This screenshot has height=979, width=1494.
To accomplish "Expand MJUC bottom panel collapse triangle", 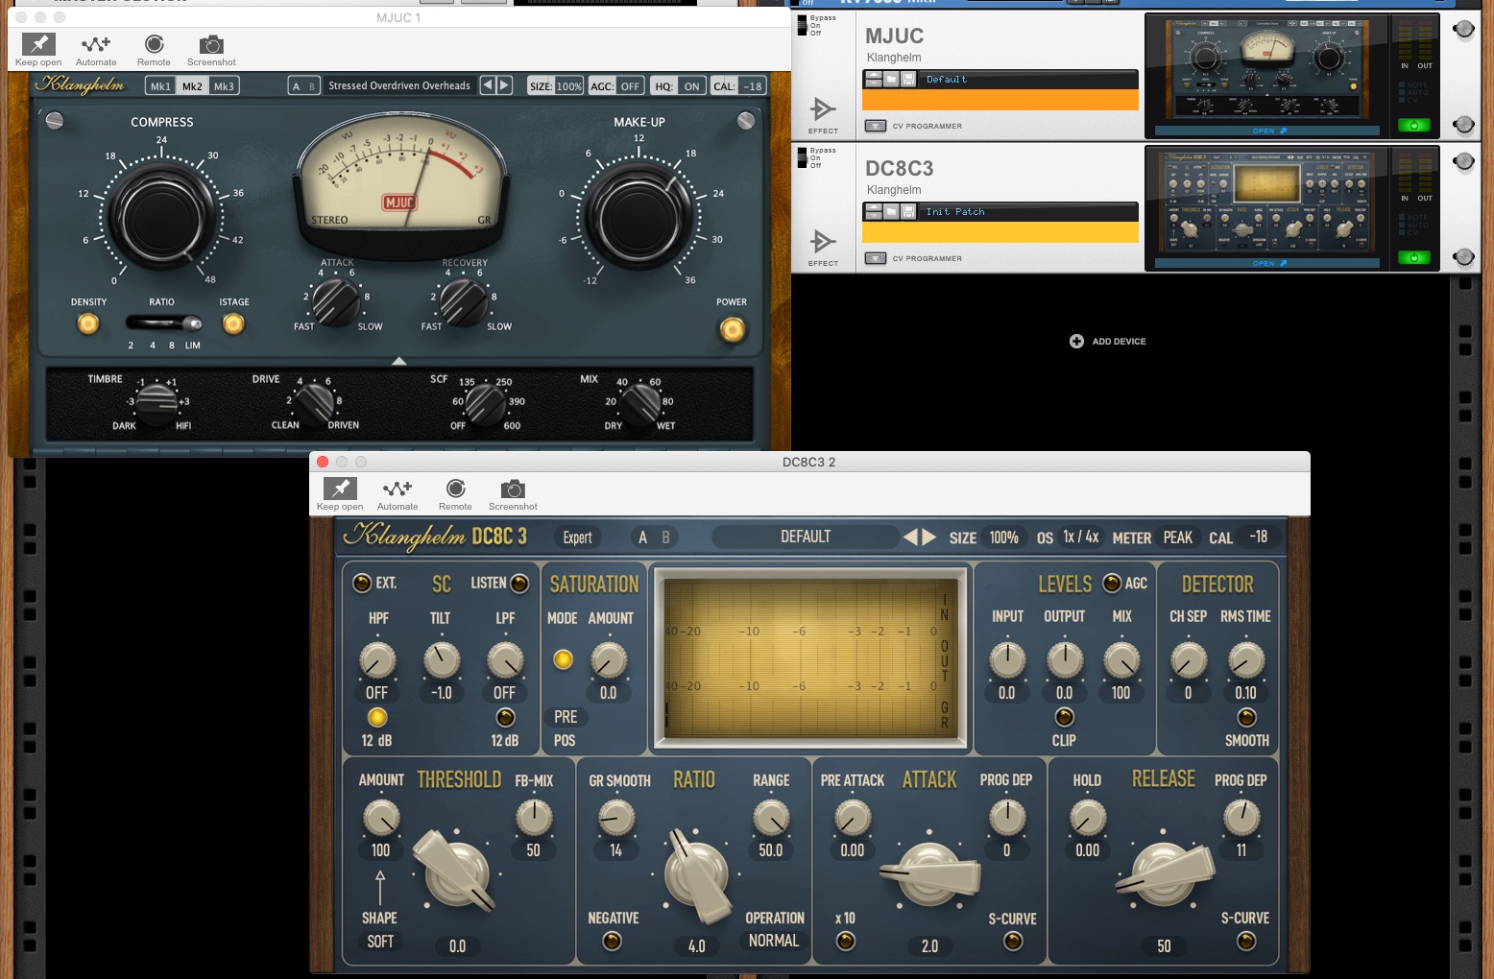I will click(x=399, y=361).
